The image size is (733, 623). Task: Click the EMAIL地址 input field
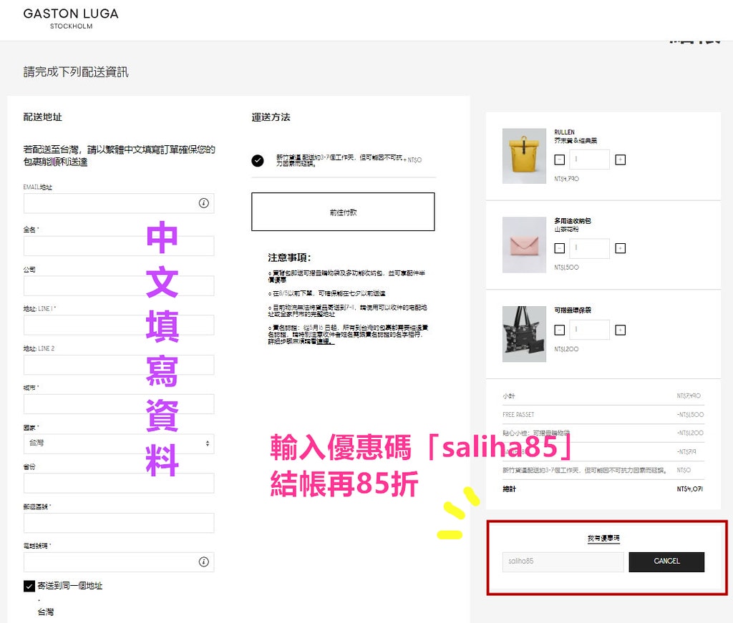[119, 203]
